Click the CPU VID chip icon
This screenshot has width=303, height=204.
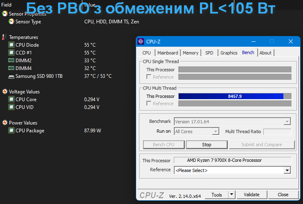pyautogui.click(x=11, y=107)
